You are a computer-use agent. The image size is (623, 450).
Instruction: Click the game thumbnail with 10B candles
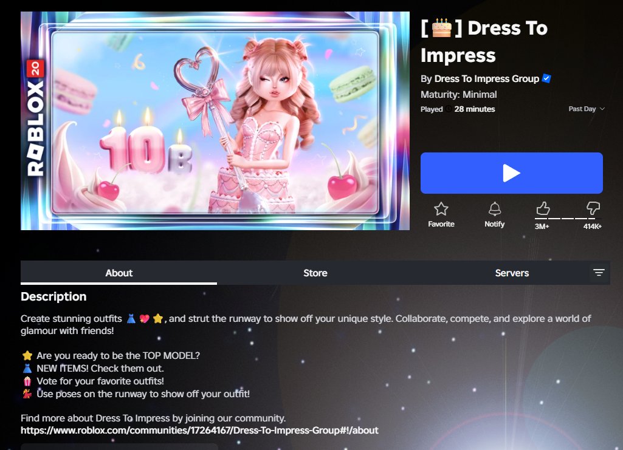[x=215, y=121]
